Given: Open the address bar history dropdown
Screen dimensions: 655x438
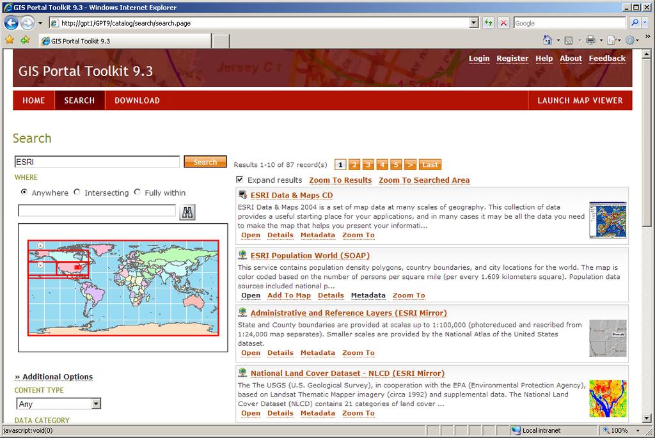Looking at the screenshot, I should tap(474, 23).
